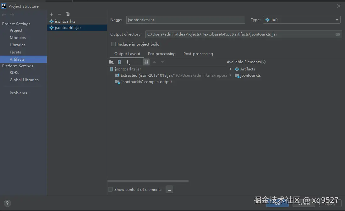This screenshot has height=211, width=345.
Task: Enable Include in project build
Action: pos(113,44)
